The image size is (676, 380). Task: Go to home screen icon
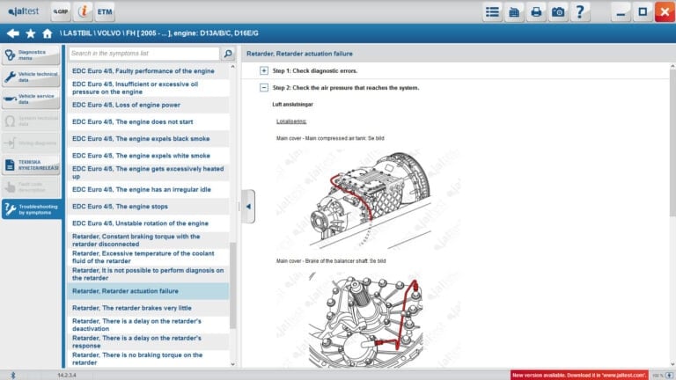pos(47,33)
